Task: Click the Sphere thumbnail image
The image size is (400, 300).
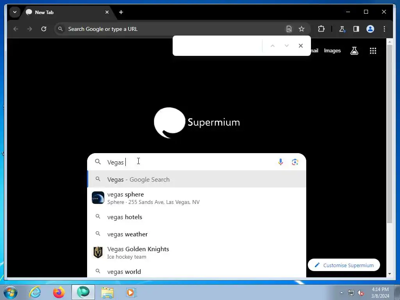Action: tap(98, 198)
